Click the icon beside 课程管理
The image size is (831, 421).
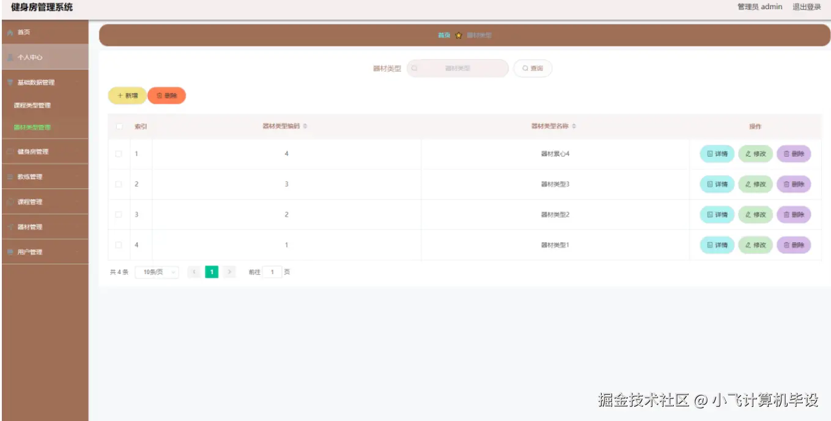(x=10, y=202)
